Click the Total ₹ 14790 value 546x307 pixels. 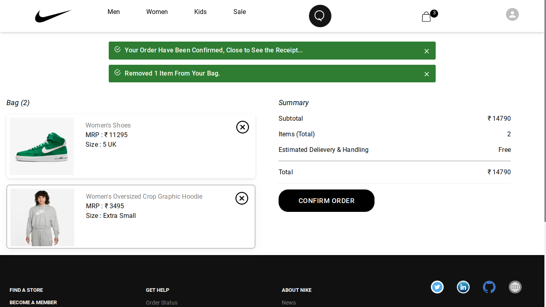(x=499, y=172)
